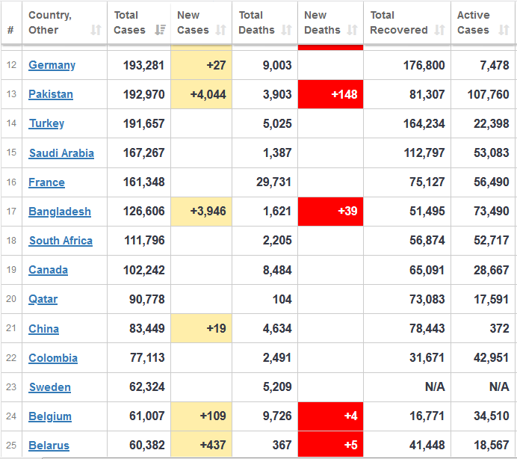This screenshot has width=517, height=459.
Task: Click Qatar total cases 90,778
Action: (146, 299)
